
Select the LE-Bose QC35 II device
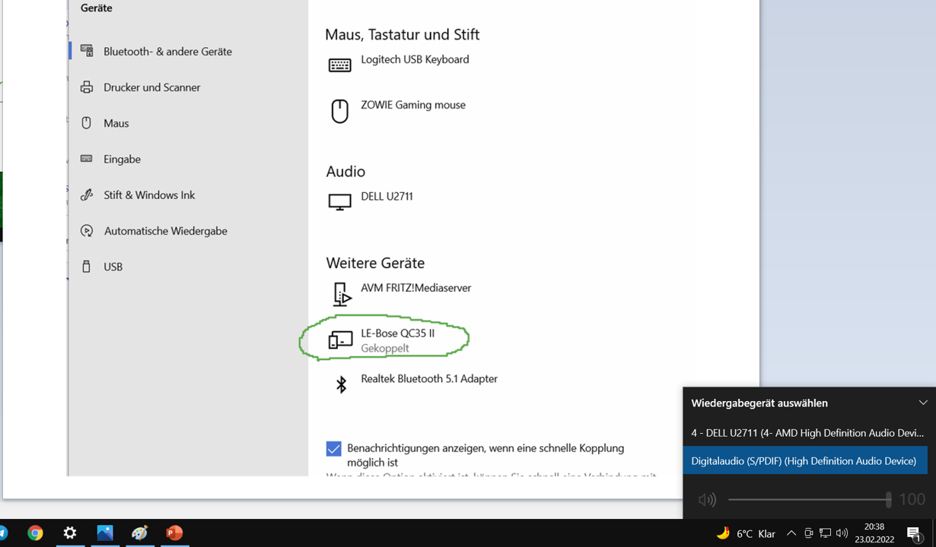pos(397,340)
